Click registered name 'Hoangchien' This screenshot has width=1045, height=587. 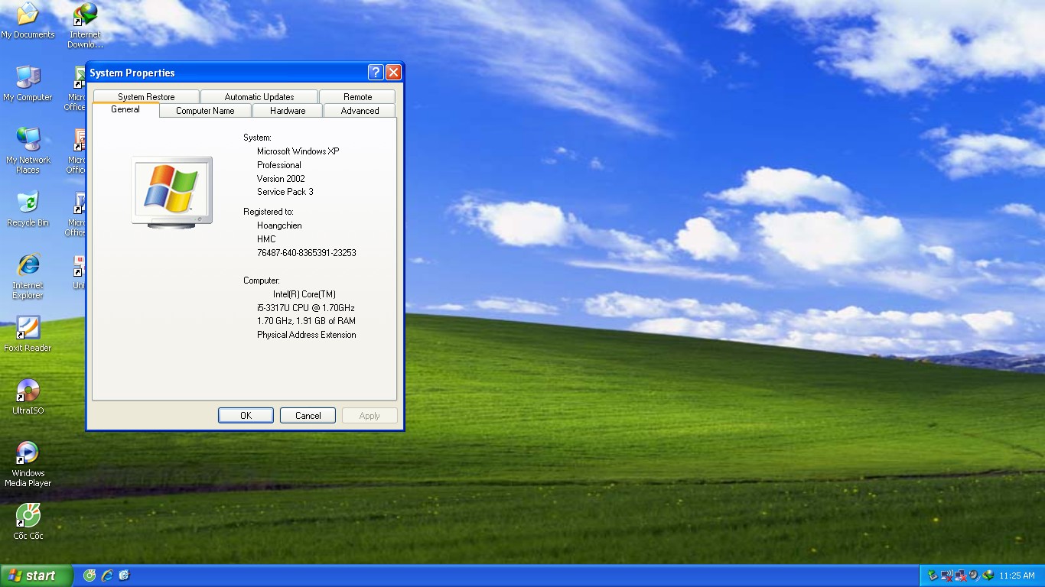click(279, 225)
